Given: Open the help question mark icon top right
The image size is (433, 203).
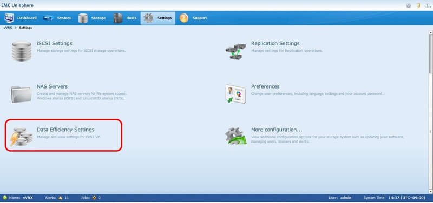Looking at the screenshot, I should click(427, 5).
